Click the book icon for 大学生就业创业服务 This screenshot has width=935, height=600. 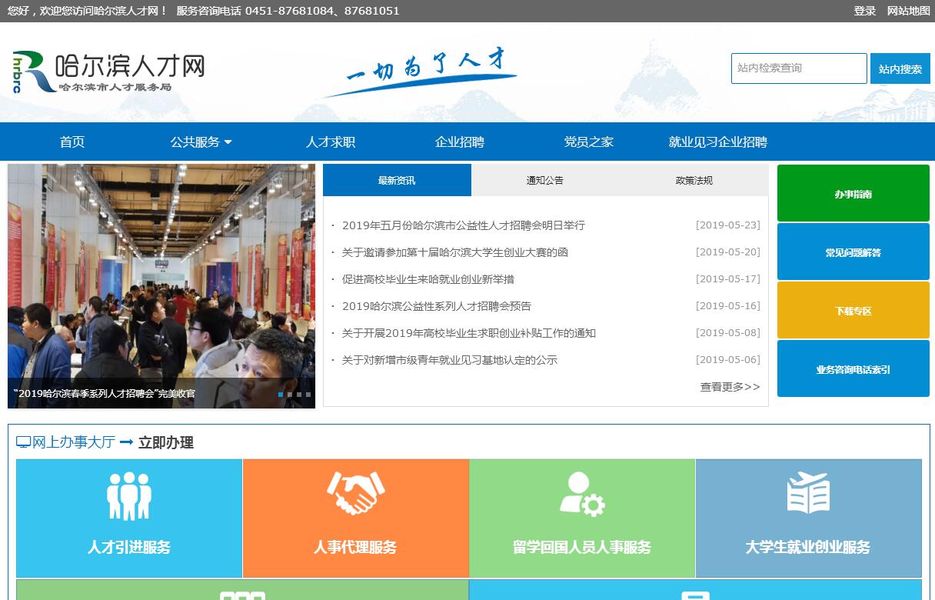point(808,493)
